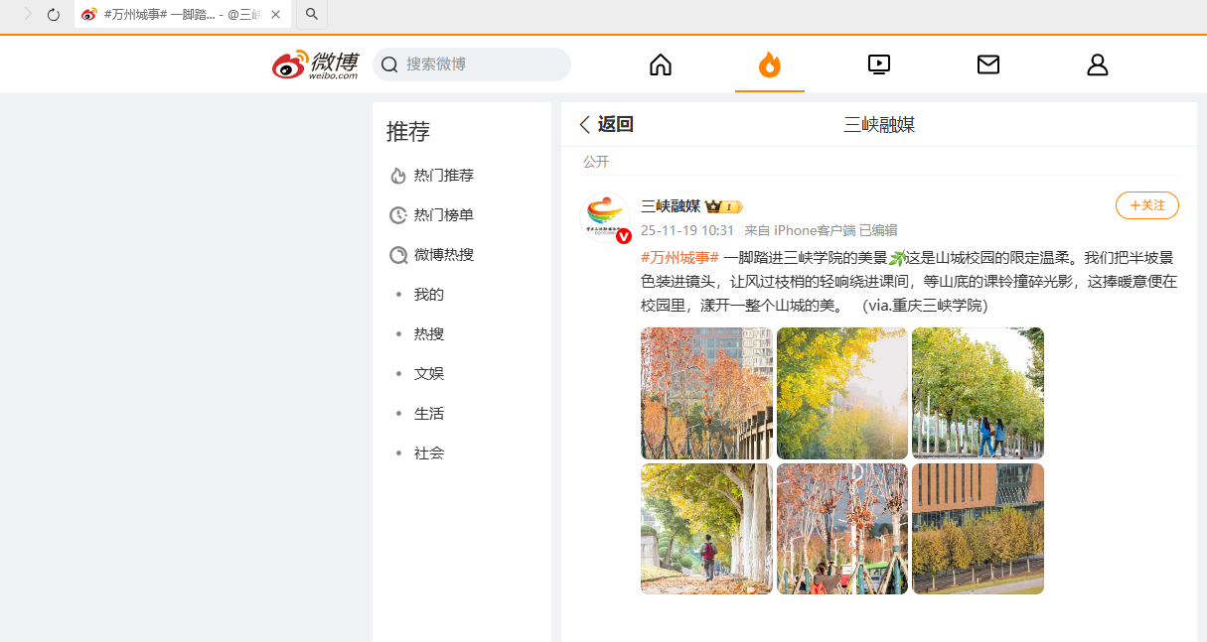Click the 三峡融媒 profile avatar
This screenshot has width=1207, height=642.
605,216
